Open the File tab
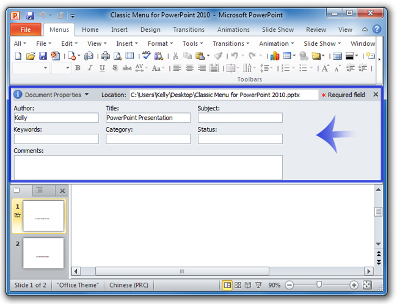 [x=26, y=30]
